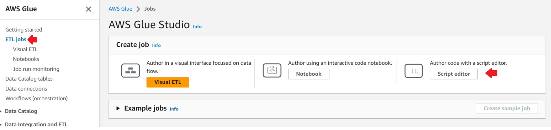Viewport: 551px width, 130px height.
Task: Go to Notebooks in the sidebar
Action: coord(26,59)
